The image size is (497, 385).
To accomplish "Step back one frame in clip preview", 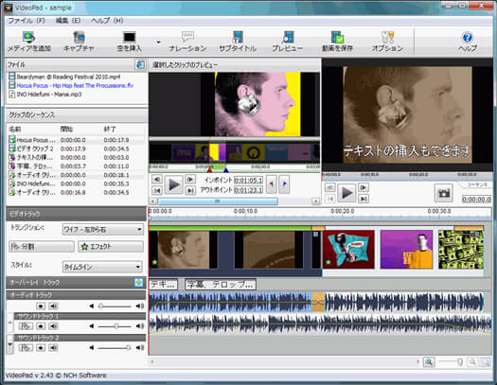I will coord(157,180).
